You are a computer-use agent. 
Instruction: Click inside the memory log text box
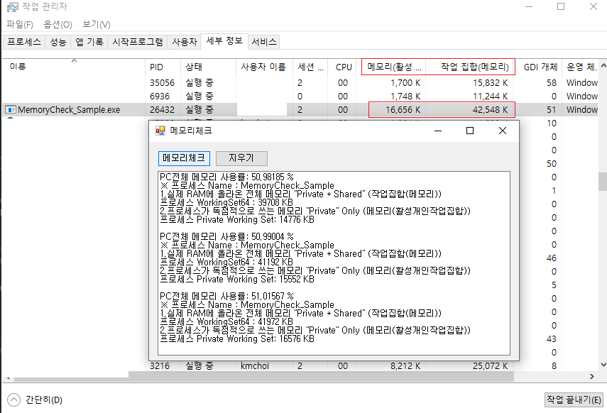coord(334,263)
